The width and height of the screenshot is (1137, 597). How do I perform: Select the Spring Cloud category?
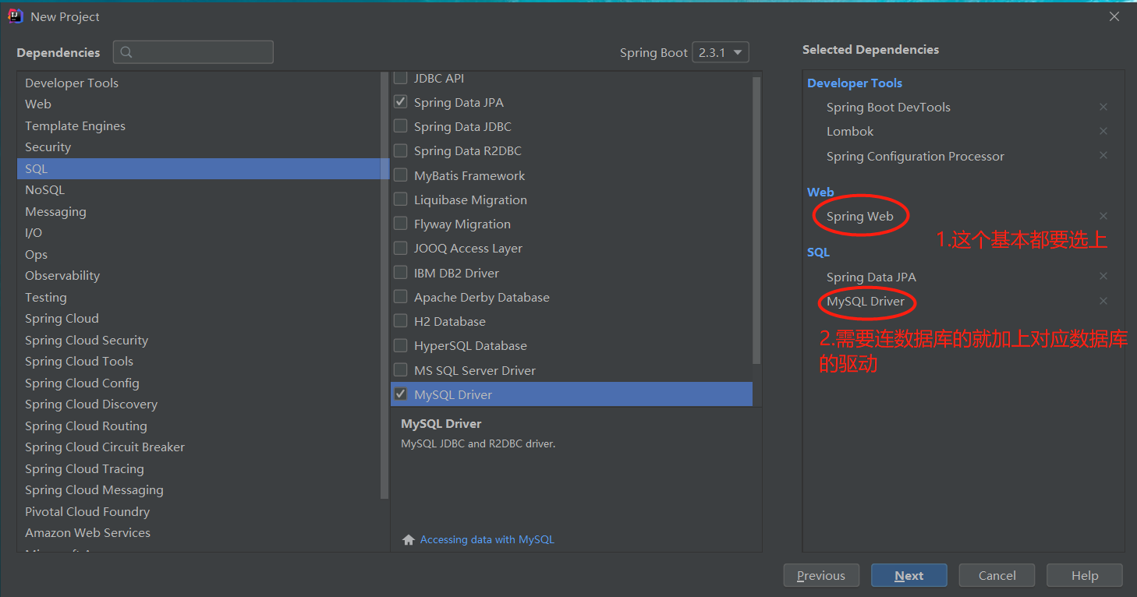click(199, 318)
